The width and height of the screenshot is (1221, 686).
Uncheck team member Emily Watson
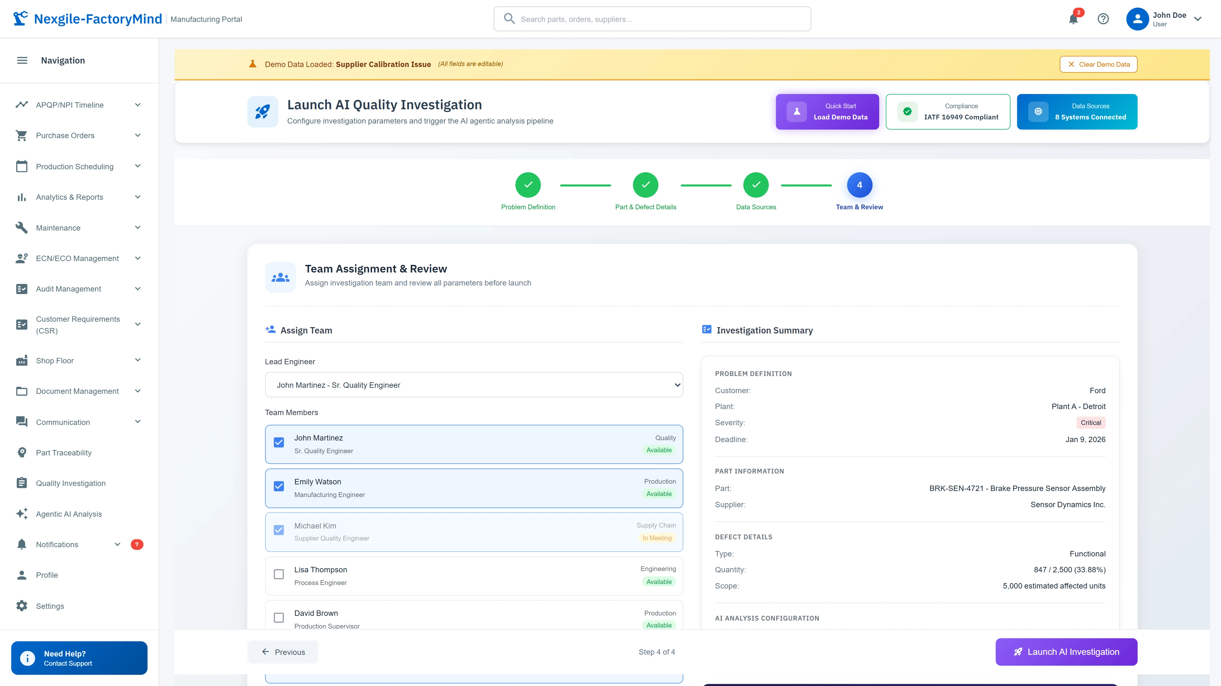point(279,486)
